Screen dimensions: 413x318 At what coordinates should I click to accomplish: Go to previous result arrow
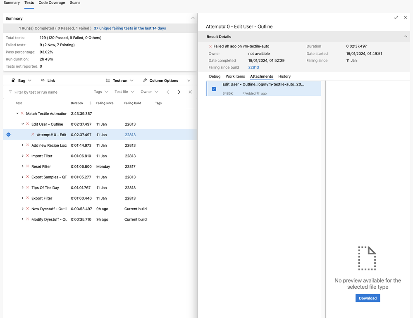168,92
